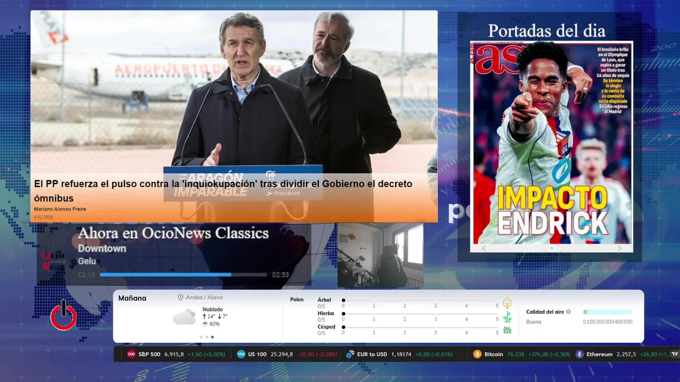The height and width of the screenshot is (382, 680).
Task: Click the 'Buena' air quality rating
Action: 534,322
